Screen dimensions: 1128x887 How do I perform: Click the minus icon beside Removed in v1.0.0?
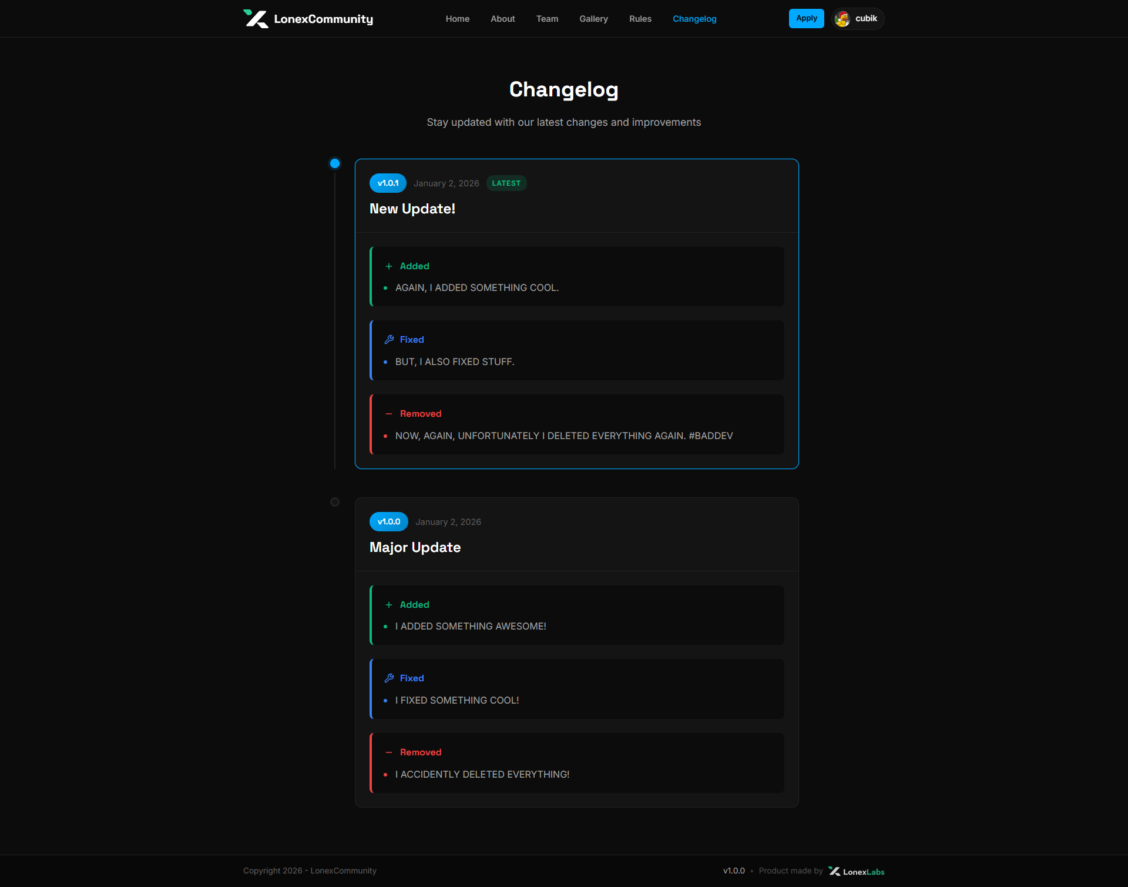tap(389, 752)
